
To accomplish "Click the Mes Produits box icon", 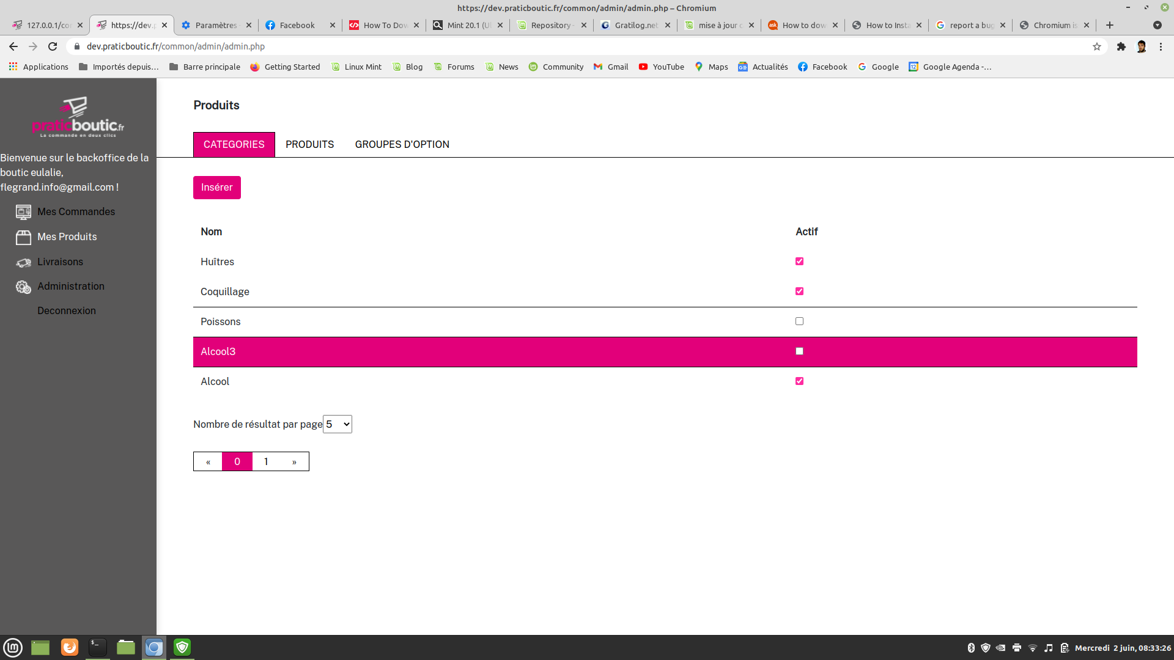I will [23, 237].
